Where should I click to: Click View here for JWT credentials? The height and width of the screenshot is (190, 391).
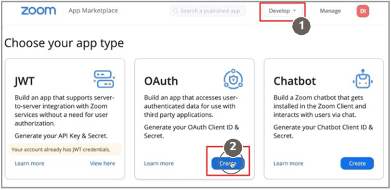pos(103,164)
